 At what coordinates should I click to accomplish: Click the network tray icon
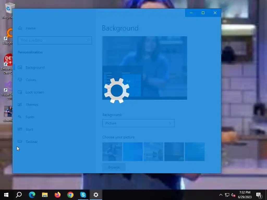pos(227,195)
